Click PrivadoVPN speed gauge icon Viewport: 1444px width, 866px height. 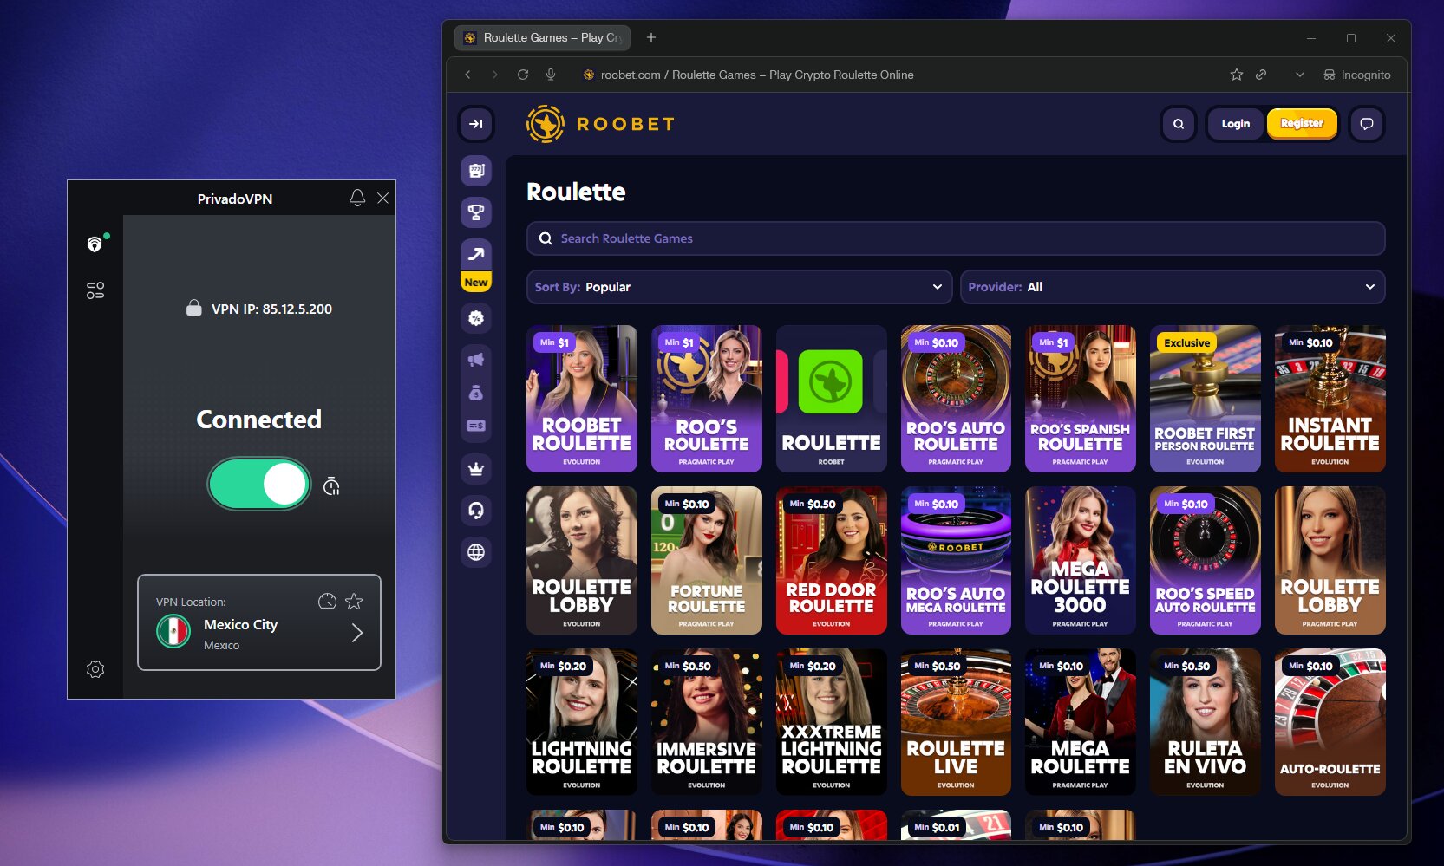pyautogui.click(x=327, y=601)
